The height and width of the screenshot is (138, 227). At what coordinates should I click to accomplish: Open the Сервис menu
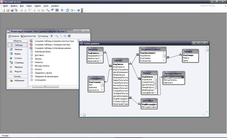click(38, 6)
